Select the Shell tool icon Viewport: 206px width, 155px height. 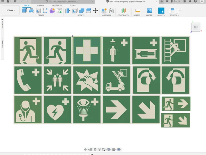pyautogui.click(x=75, y=11)
